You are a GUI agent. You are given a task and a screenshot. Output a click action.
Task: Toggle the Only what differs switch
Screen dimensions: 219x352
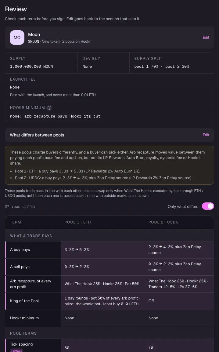(208, 206)
